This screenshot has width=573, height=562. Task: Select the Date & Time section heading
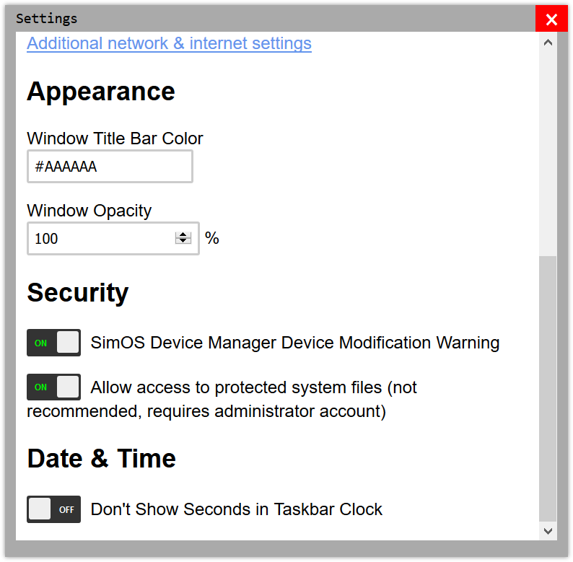point(102,459)
